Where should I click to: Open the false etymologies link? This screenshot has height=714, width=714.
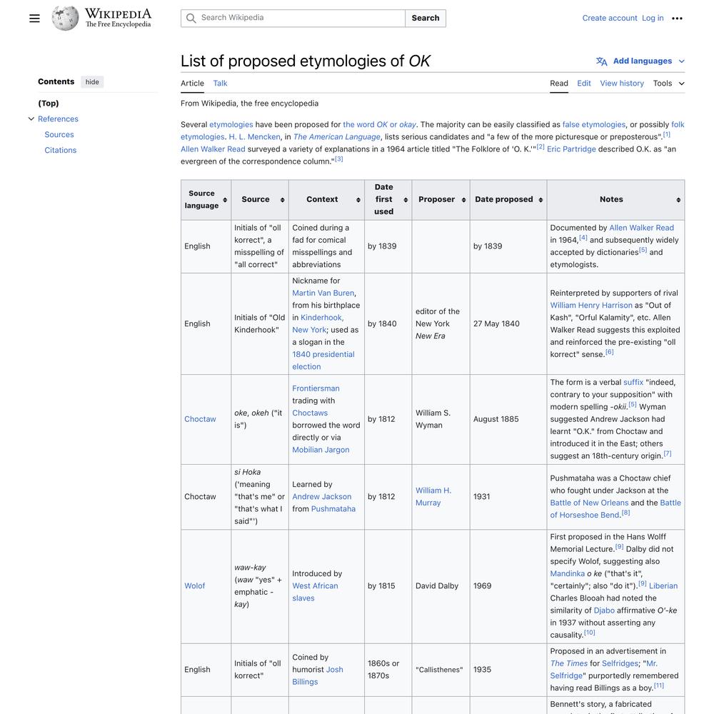click(594, 125)
